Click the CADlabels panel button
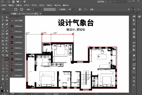 coord(17,70)
